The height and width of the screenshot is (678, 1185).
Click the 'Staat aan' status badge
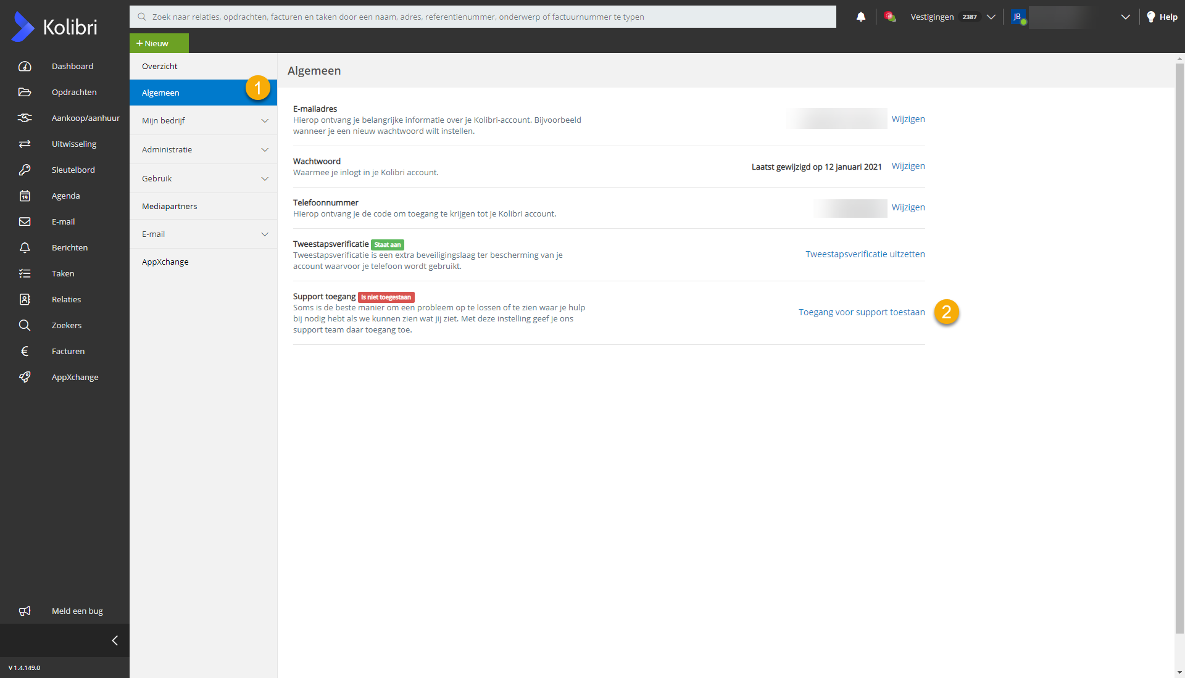coord(388,245)
